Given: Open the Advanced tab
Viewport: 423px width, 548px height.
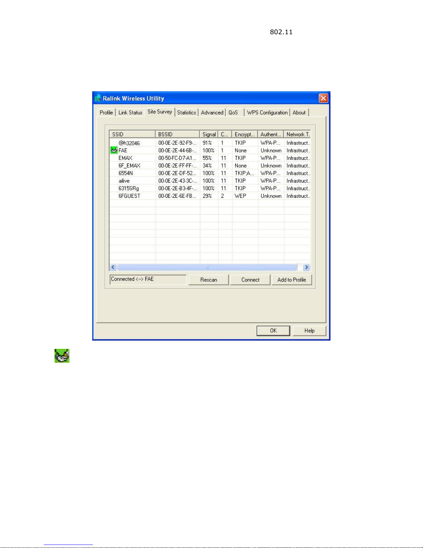Looking at the screenshot, I should coord(212,113).
